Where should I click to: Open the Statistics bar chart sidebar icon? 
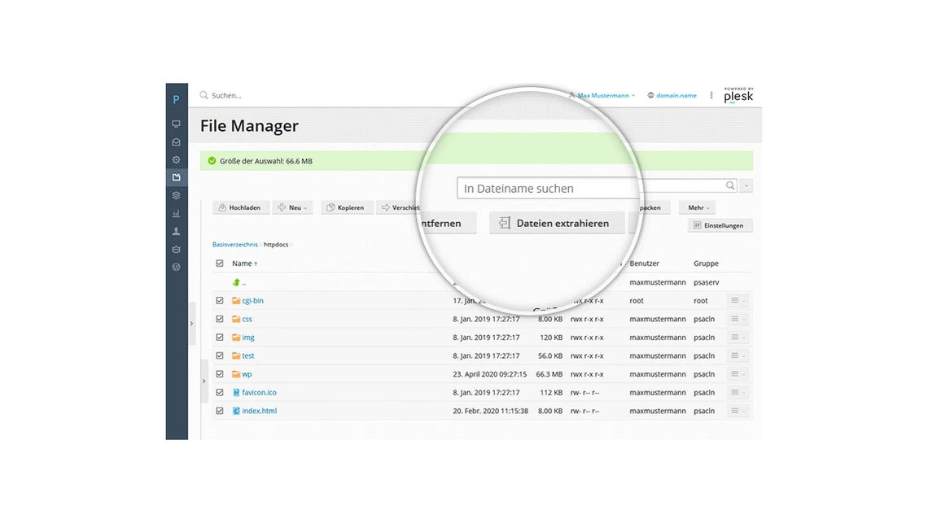[x=176, y=213]
